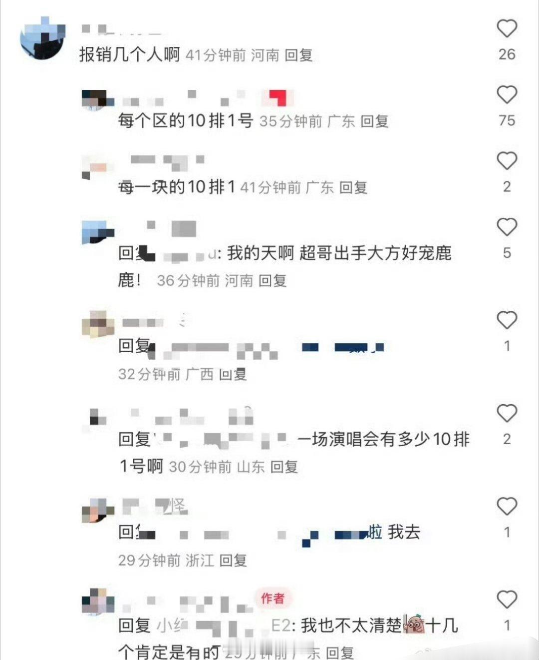Reply to "报销几个人啊" comment
Screen dimensions: 539x660
coord(298,55)
